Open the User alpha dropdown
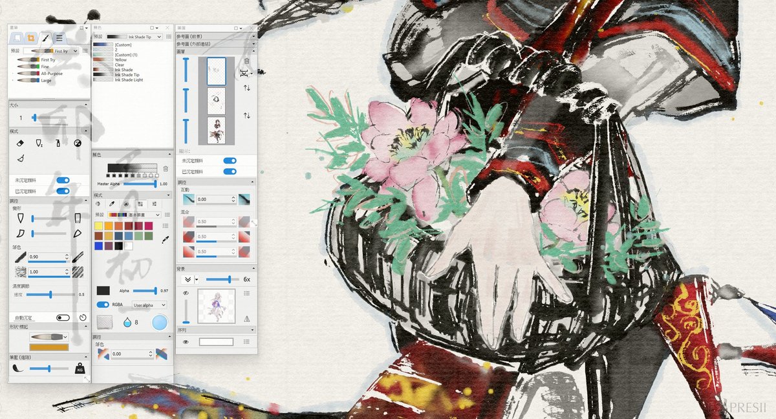This screenshot has width=776, height=419. point(149,305)
